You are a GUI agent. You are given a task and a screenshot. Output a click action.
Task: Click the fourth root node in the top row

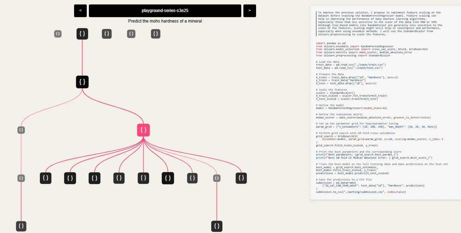pos(131,34)
